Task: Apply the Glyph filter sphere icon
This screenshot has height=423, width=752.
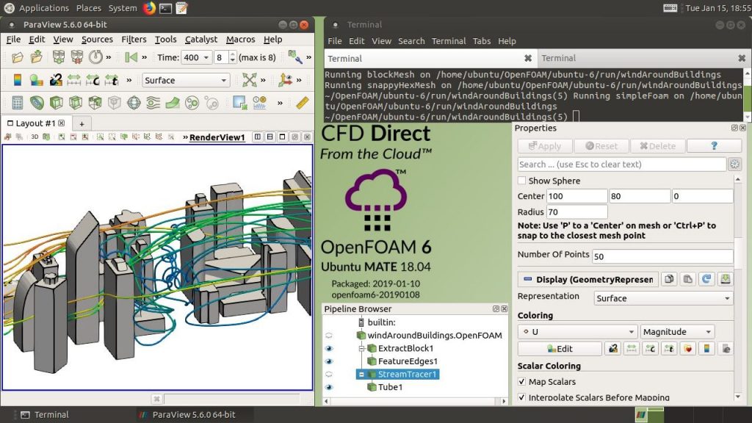Action: pyautogui.click(x=134, y=103)
